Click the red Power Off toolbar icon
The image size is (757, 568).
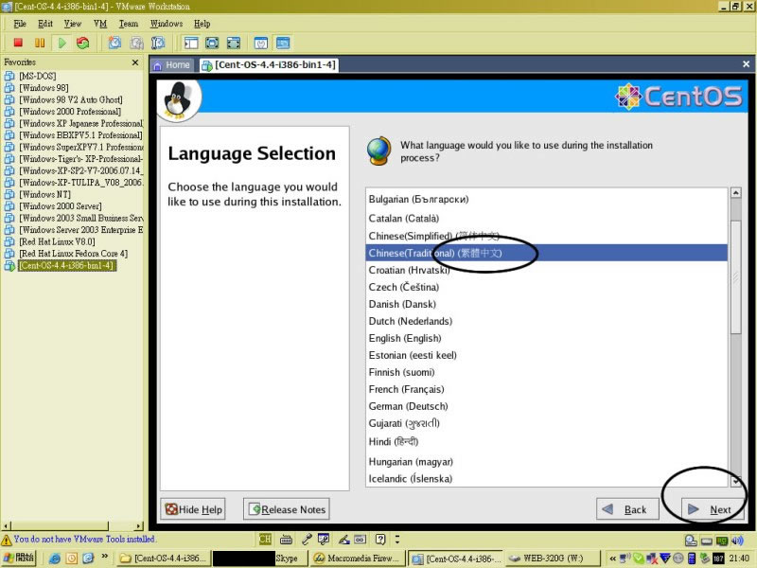(18, 43)
